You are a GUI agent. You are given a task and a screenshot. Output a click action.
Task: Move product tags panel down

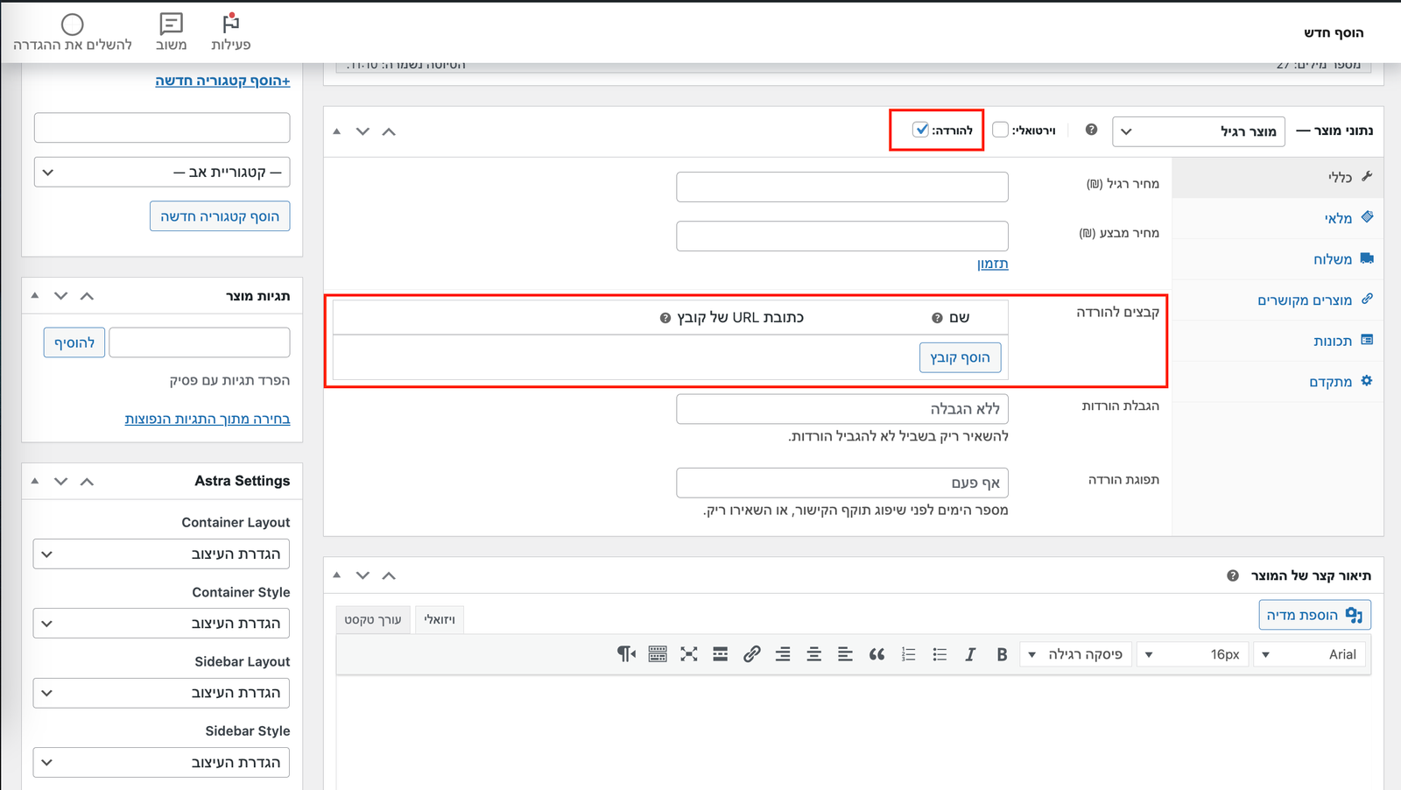tap(60, 296)
